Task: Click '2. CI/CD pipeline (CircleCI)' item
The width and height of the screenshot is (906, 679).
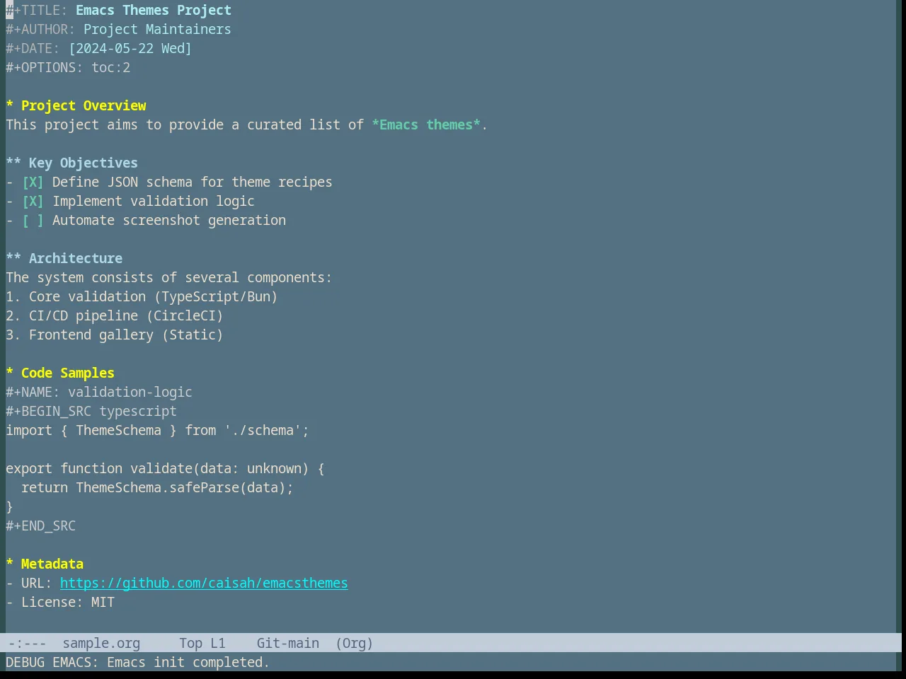Action: coord(115,316)
